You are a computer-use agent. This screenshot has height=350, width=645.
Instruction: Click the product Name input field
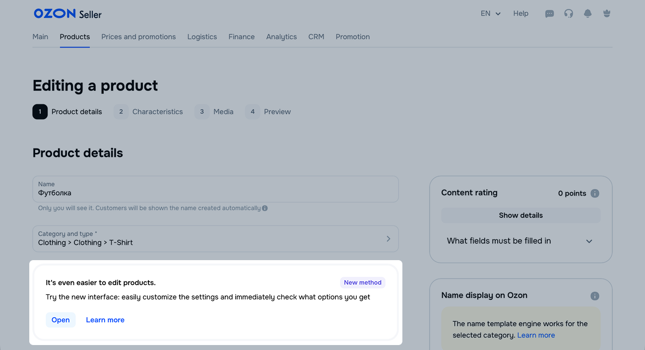click(x=215, y=193)
